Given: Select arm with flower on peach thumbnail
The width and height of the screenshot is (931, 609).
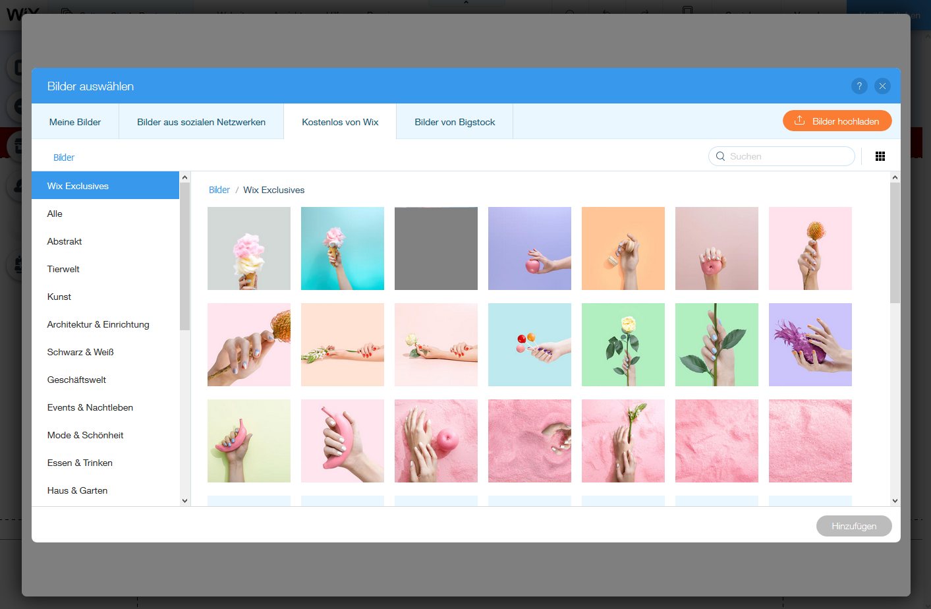Looking at the screenshot, I should tap(343, 345).
